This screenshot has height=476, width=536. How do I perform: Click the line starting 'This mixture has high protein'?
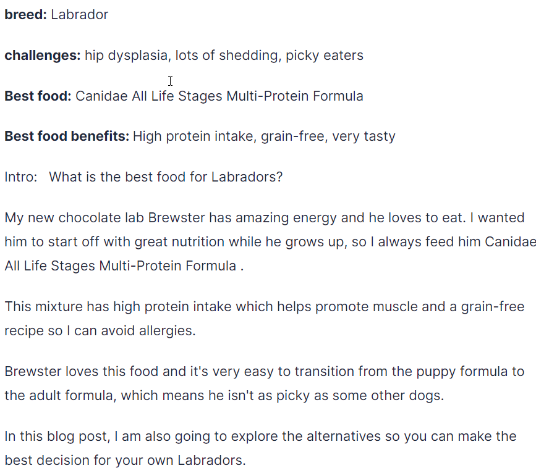tap(264, 307)
